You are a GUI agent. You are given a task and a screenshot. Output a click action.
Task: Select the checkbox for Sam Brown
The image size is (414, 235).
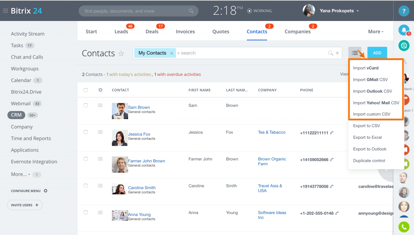(86, 105)
